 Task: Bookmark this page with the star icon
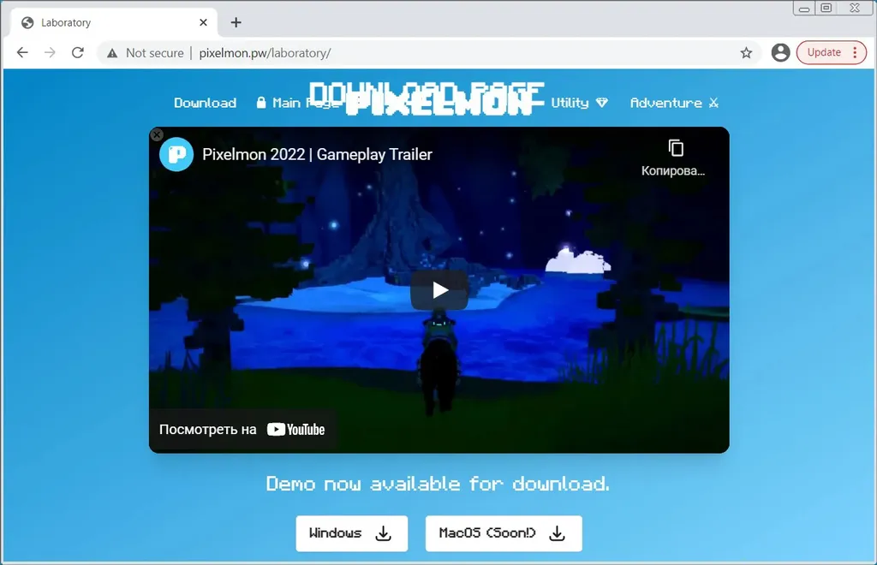pyautogui.click(x=746, y=53)
